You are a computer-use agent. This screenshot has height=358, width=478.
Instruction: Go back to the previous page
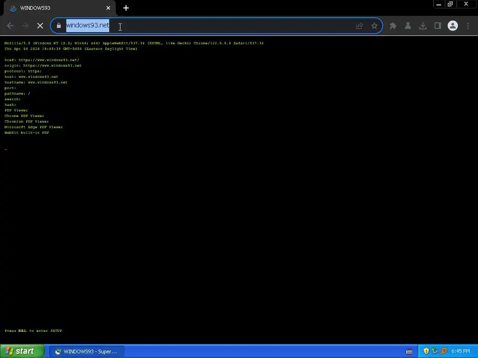(x=10, y=26)
